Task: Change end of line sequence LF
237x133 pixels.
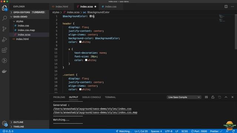Action: (177, 132)
